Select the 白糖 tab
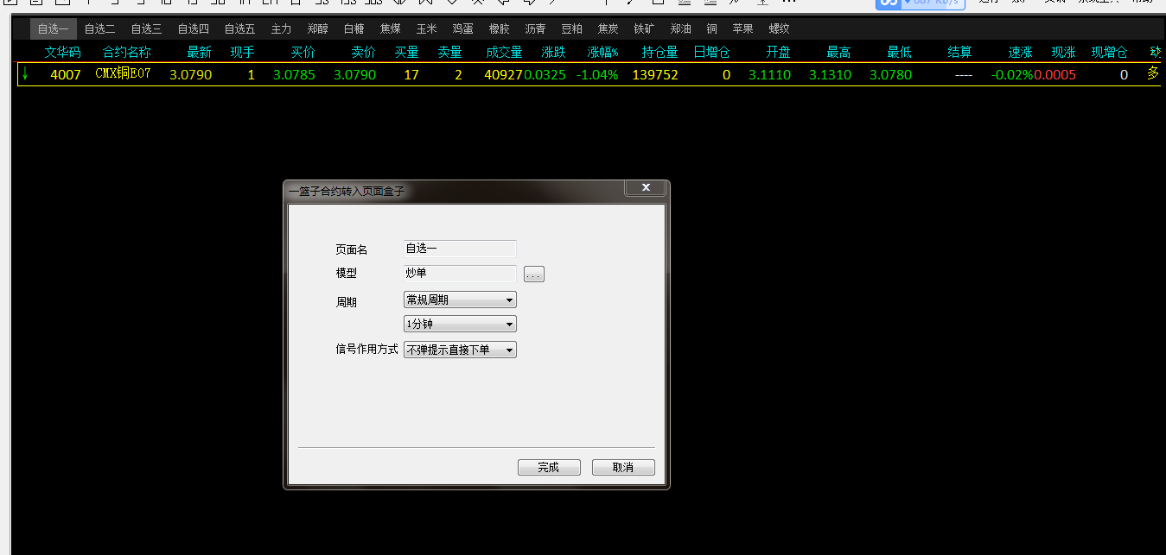The image size is (1166, 555). coord(354,28)
